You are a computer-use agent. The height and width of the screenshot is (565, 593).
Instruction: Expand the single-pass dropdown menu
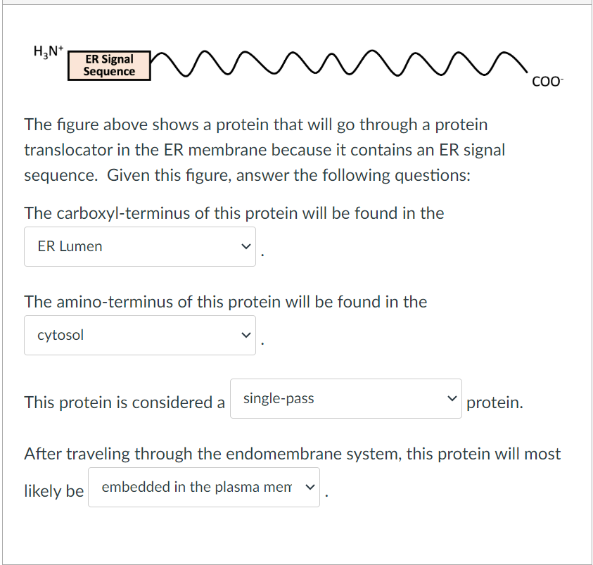(x=345, y=398)
